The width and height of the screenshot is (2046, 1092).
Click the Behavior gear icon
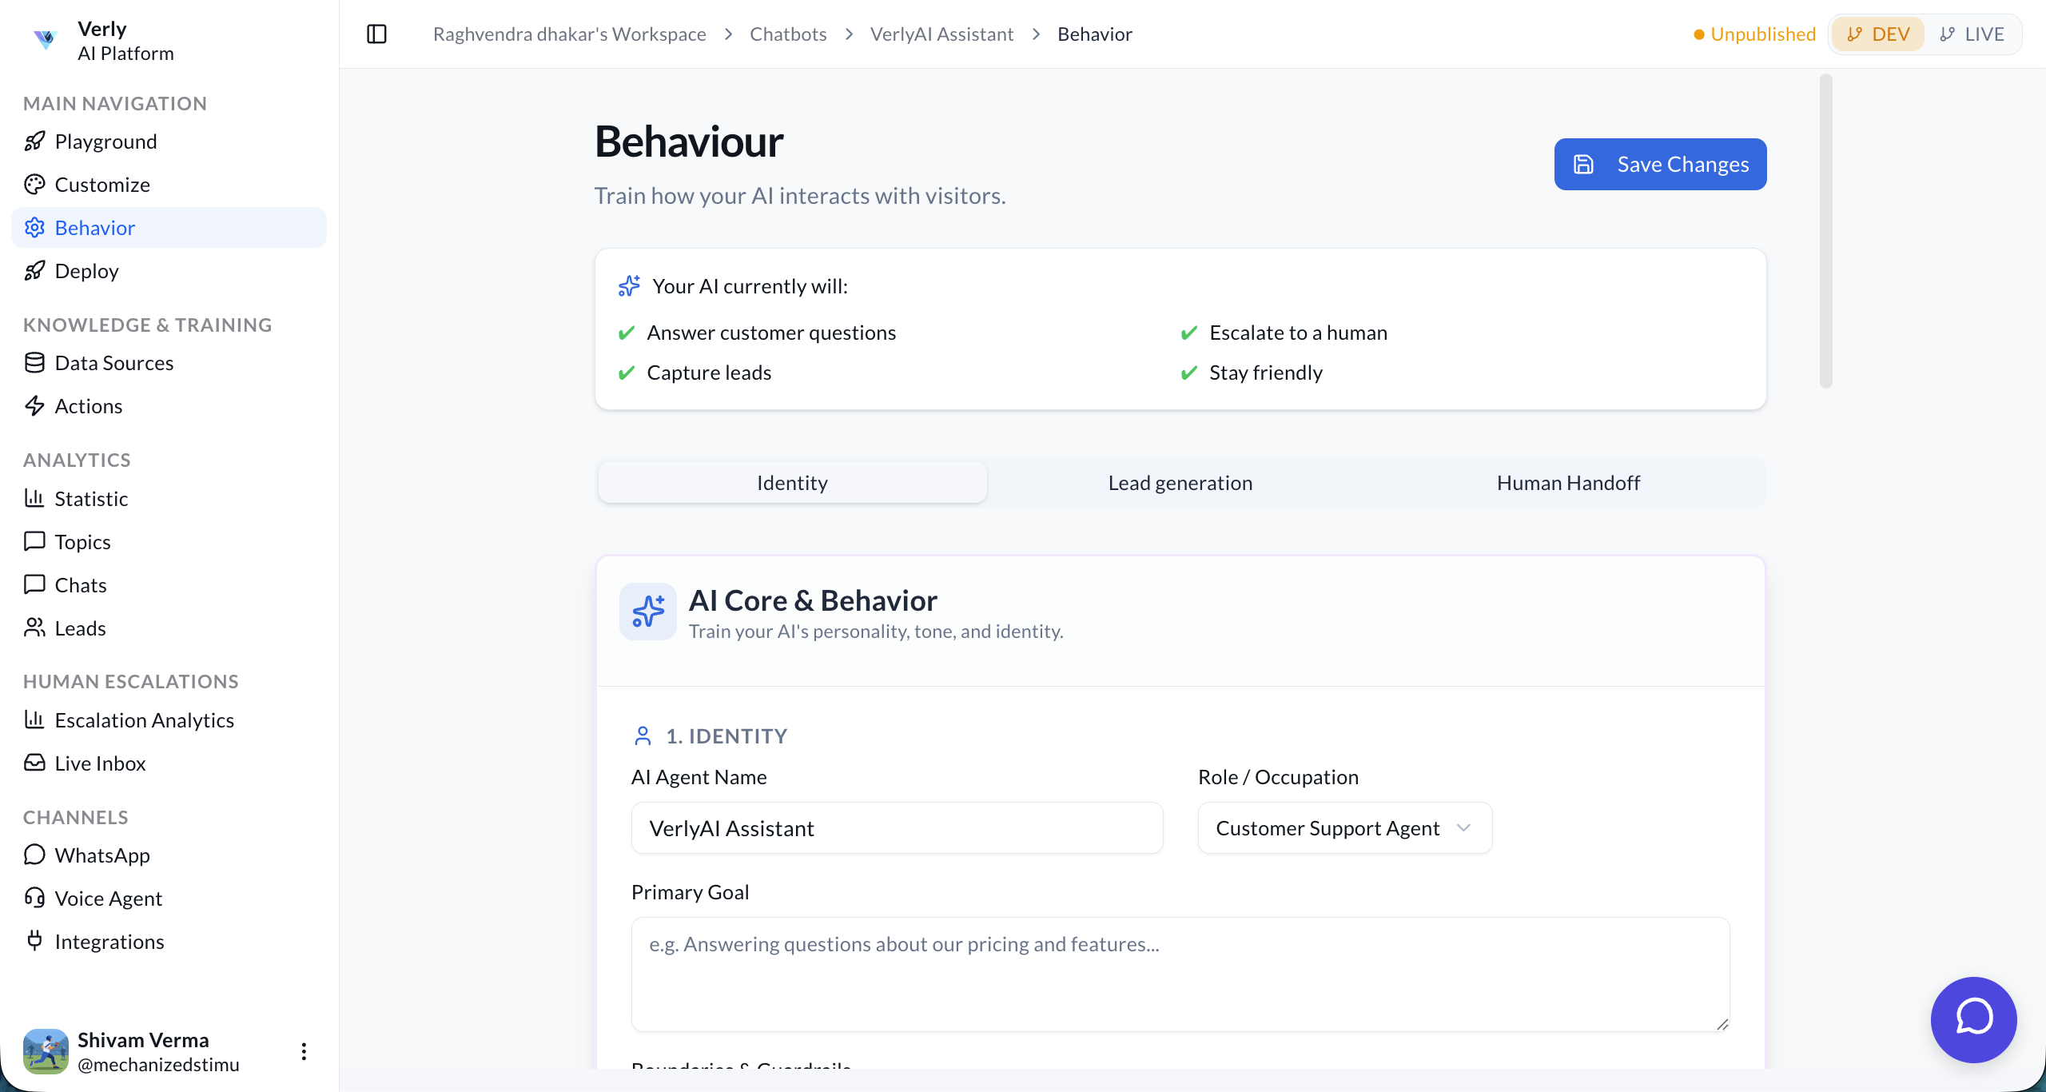coord(35,227)
